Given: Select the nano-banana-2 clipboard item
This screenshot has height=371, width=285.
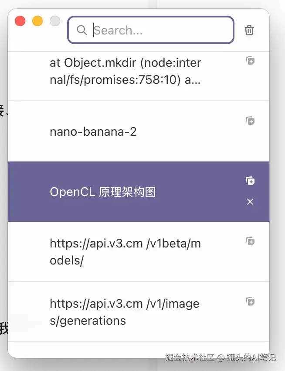Looking at the screenshot, I should tap(93, 131).
